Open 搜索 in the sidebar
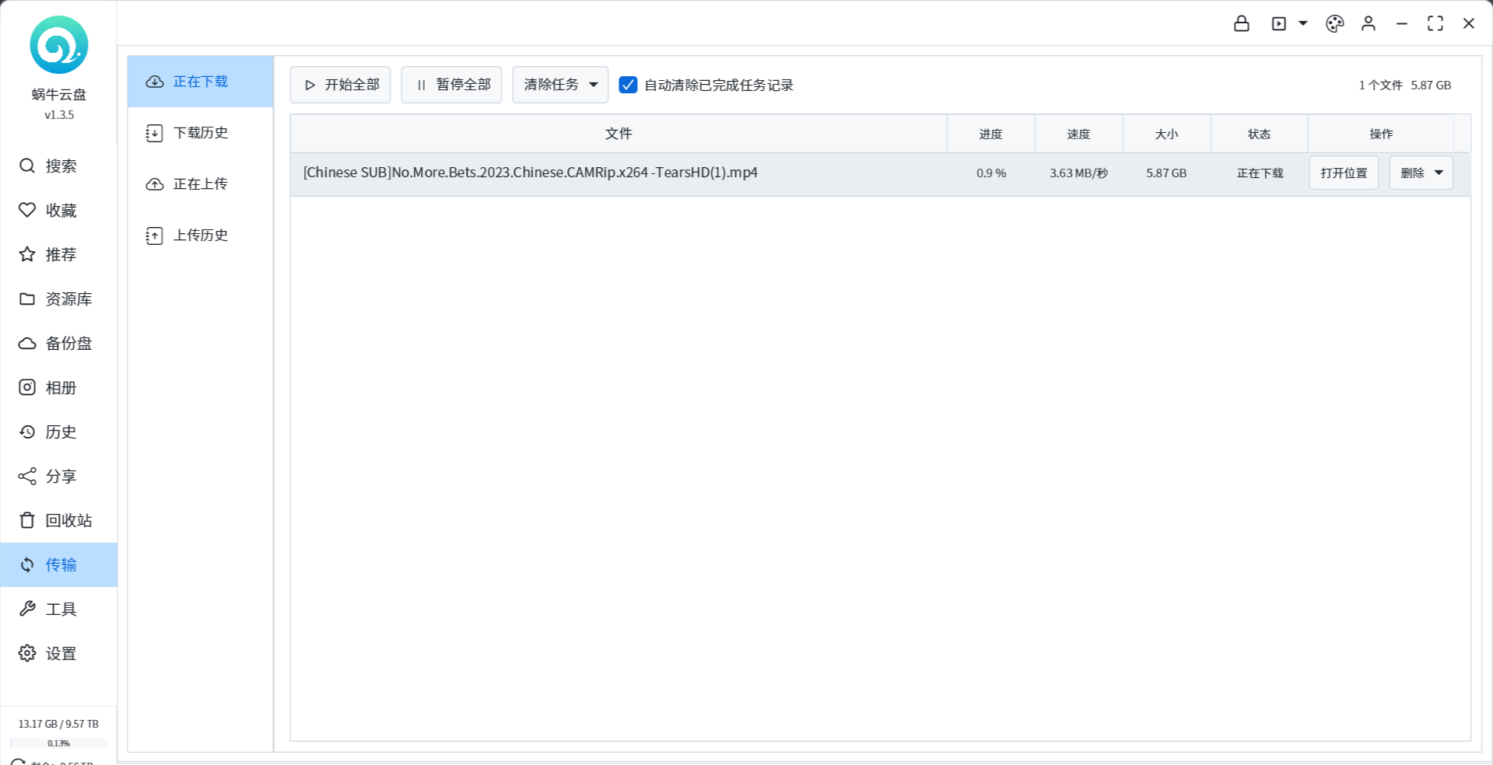1493x765 pixels. (58, 166)
